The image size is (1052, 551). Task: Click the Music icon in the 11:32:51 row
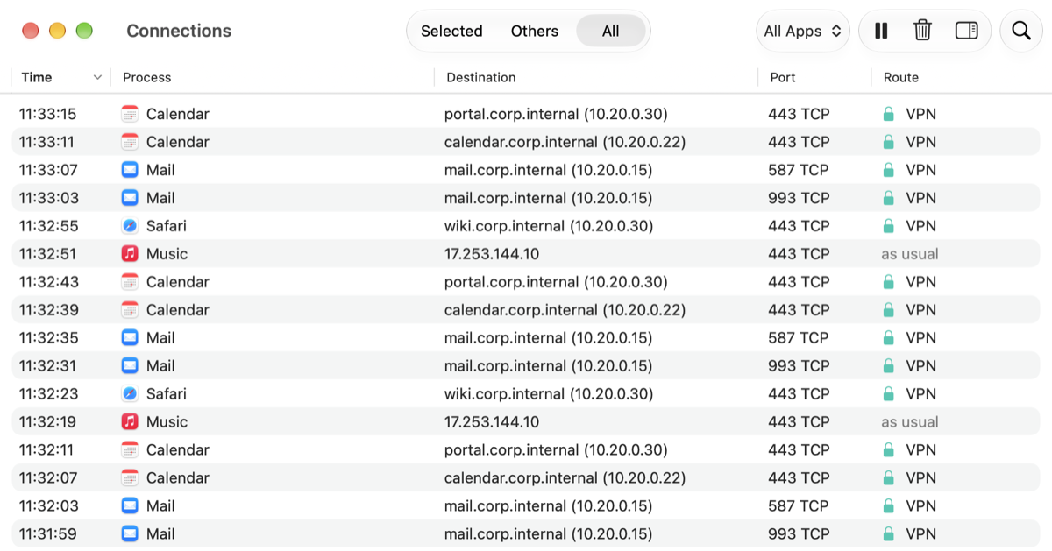tap(130, 254)
